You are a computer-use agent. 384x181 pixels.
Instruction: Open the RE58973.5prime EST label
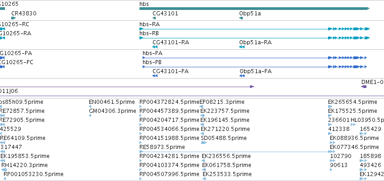coord(162,147)
